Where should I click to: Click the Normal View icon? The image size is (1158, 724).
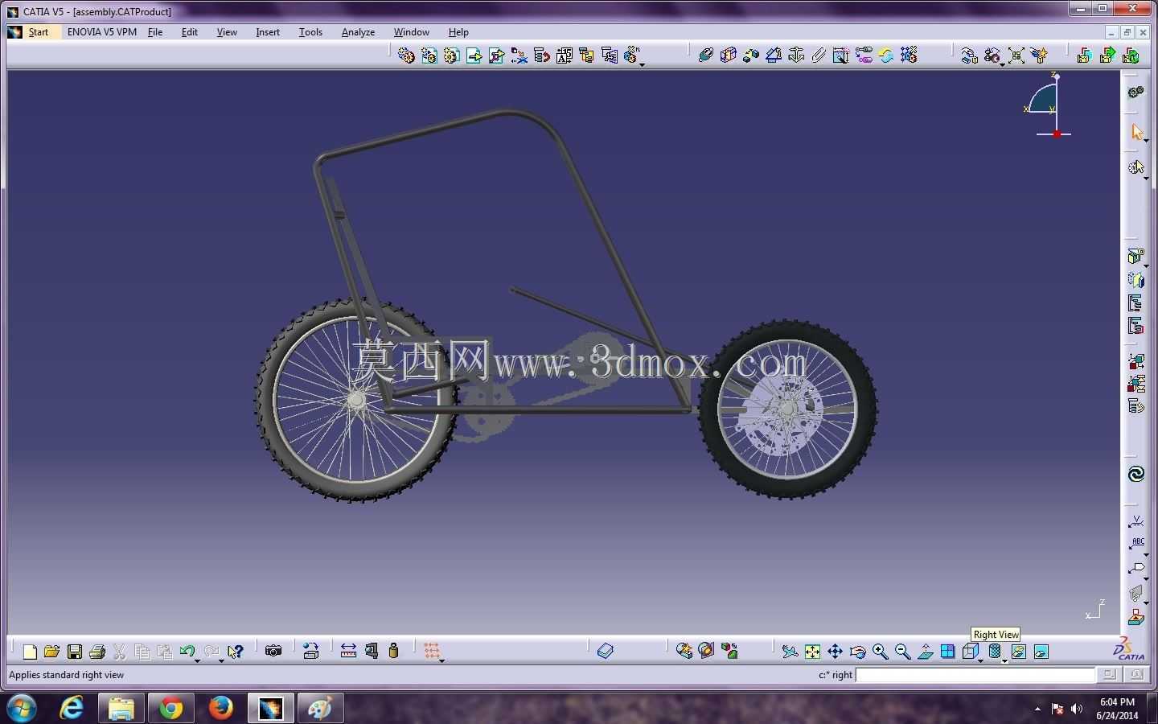pos(926,652)
